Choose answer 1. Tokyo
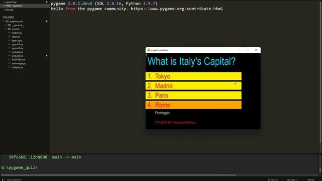Screen dimensions: 322x181 pyautogui.click(x=193, y=76)
